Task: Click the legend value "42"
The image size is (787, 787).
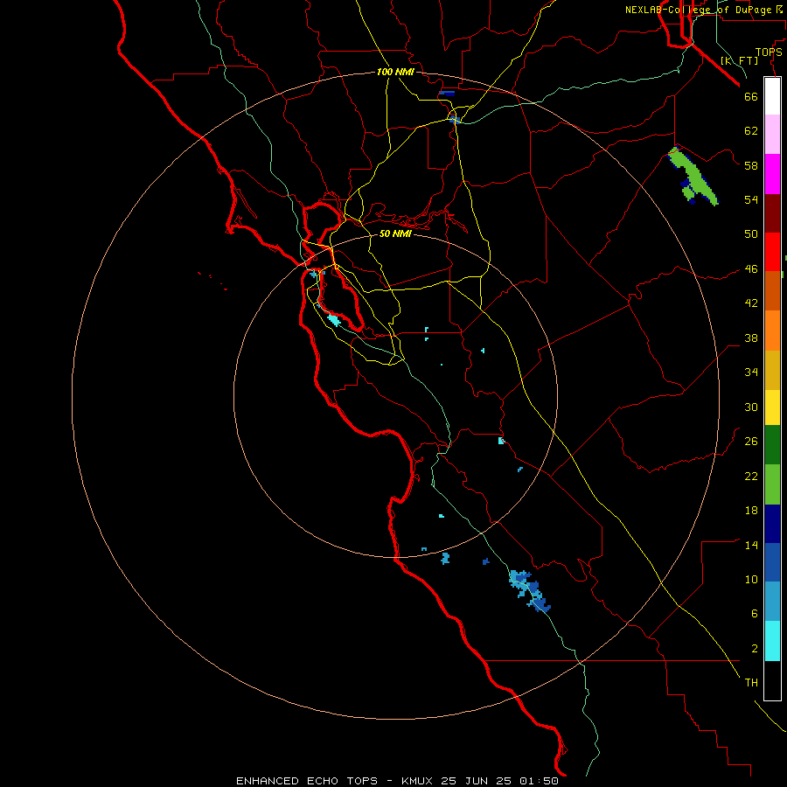Action: coord(751,303)
